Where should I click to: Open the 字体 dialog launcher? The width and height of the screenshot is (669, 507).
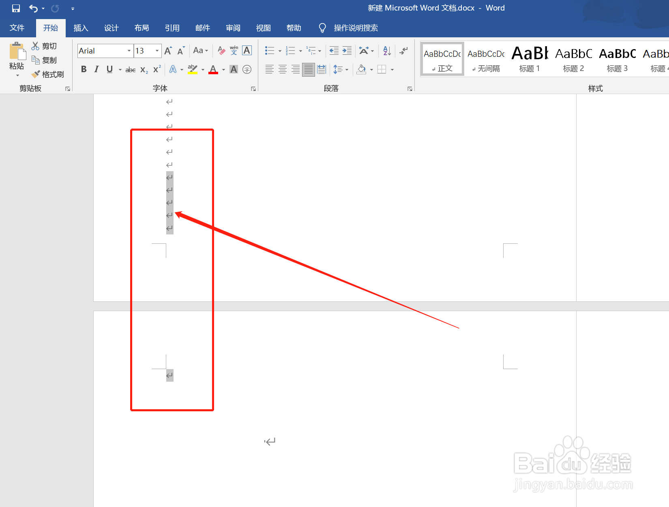pyautogui.click(x=253, y=89)
